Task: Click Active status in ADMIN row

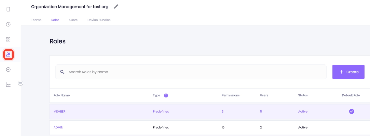Action: click(303, 127)
